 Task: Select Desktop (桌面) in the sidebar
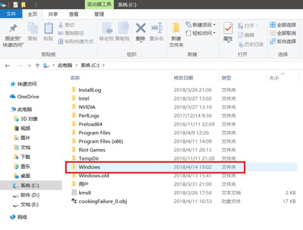coord(22,176)
